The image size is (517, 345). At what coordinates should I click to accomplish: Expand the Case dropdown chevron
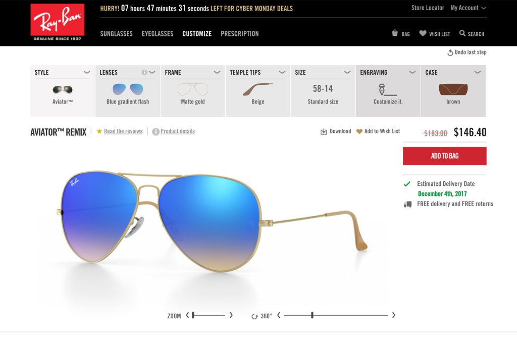tap(478, 72)
